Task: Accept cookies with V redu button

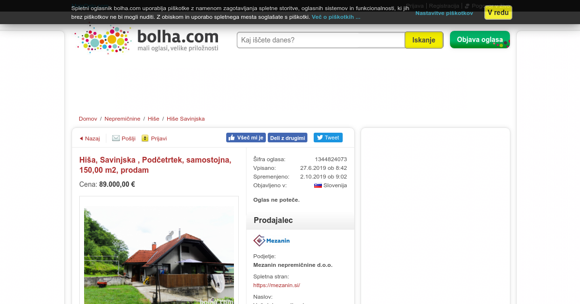Action: [498, 13]
